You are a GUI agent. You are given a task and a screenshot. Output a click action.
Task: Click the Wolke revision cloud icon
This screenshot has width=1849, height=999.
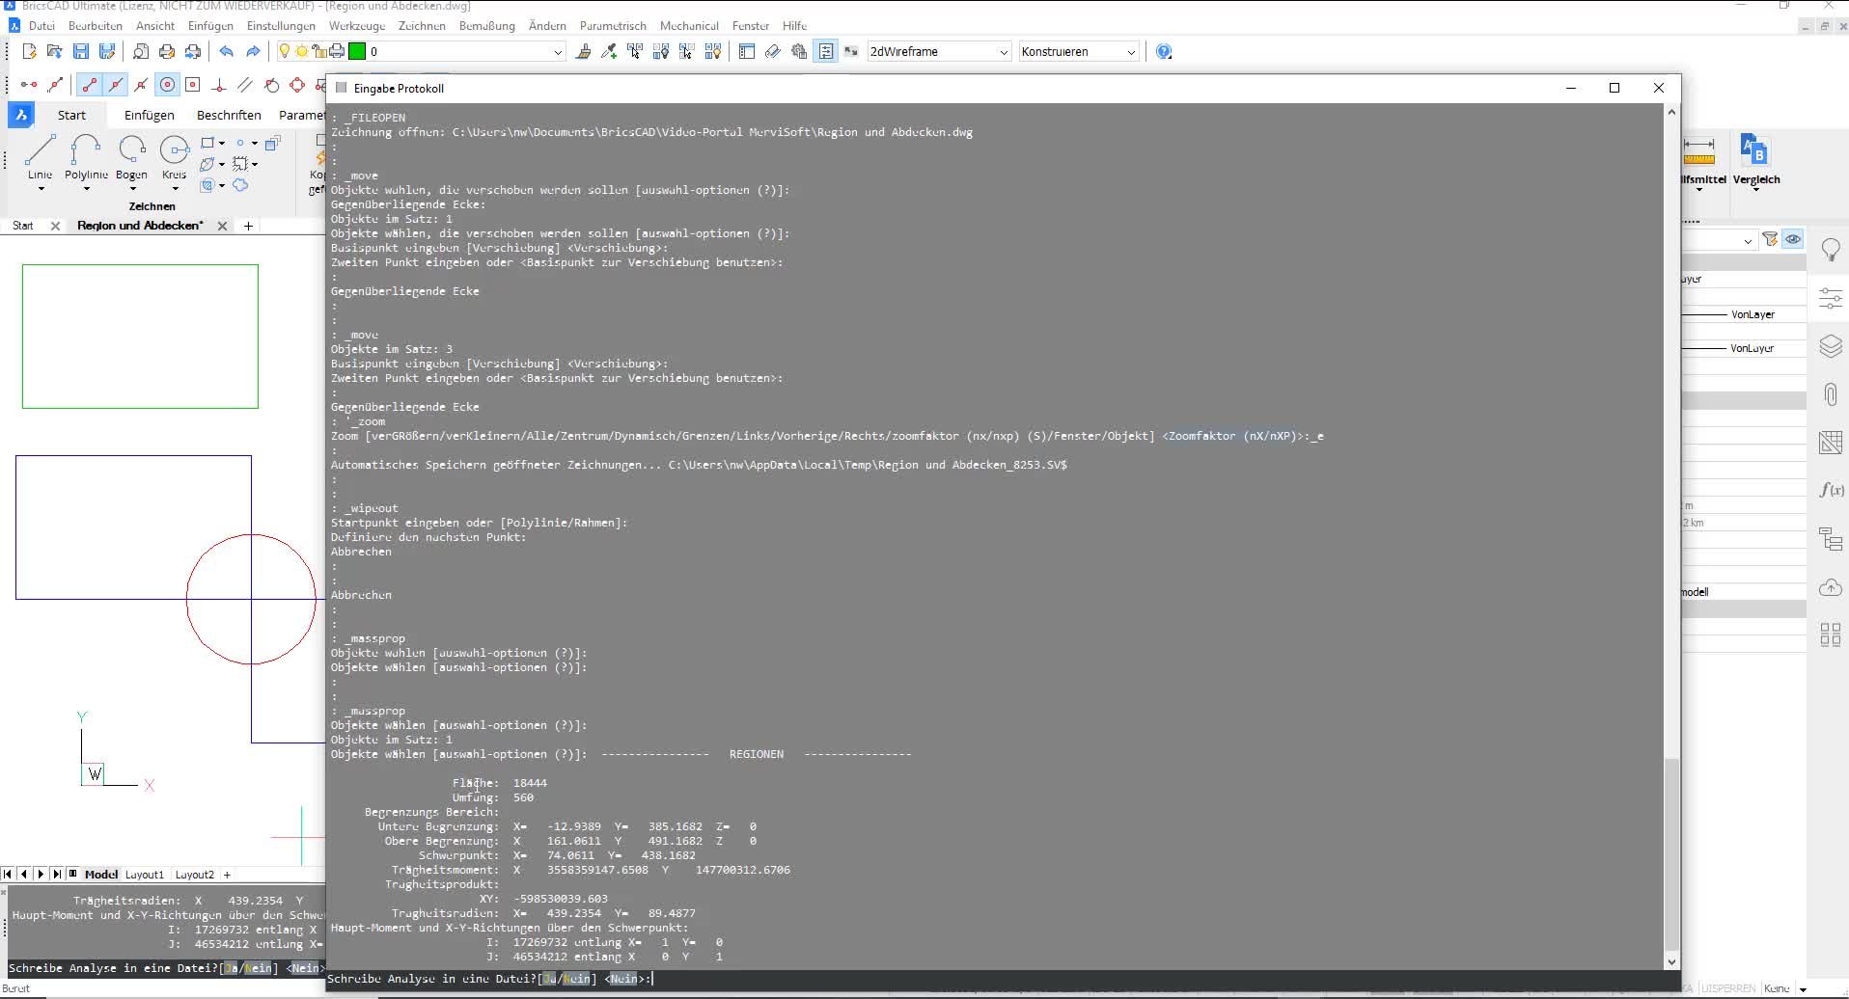point(240,184)
